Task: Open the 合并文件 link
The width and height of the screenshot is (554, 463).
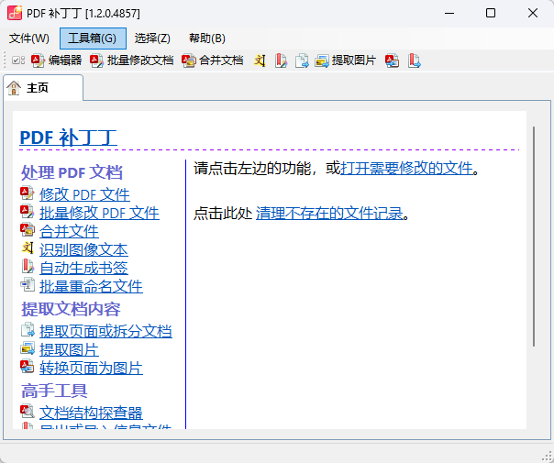Action: (x=69, y=231)
